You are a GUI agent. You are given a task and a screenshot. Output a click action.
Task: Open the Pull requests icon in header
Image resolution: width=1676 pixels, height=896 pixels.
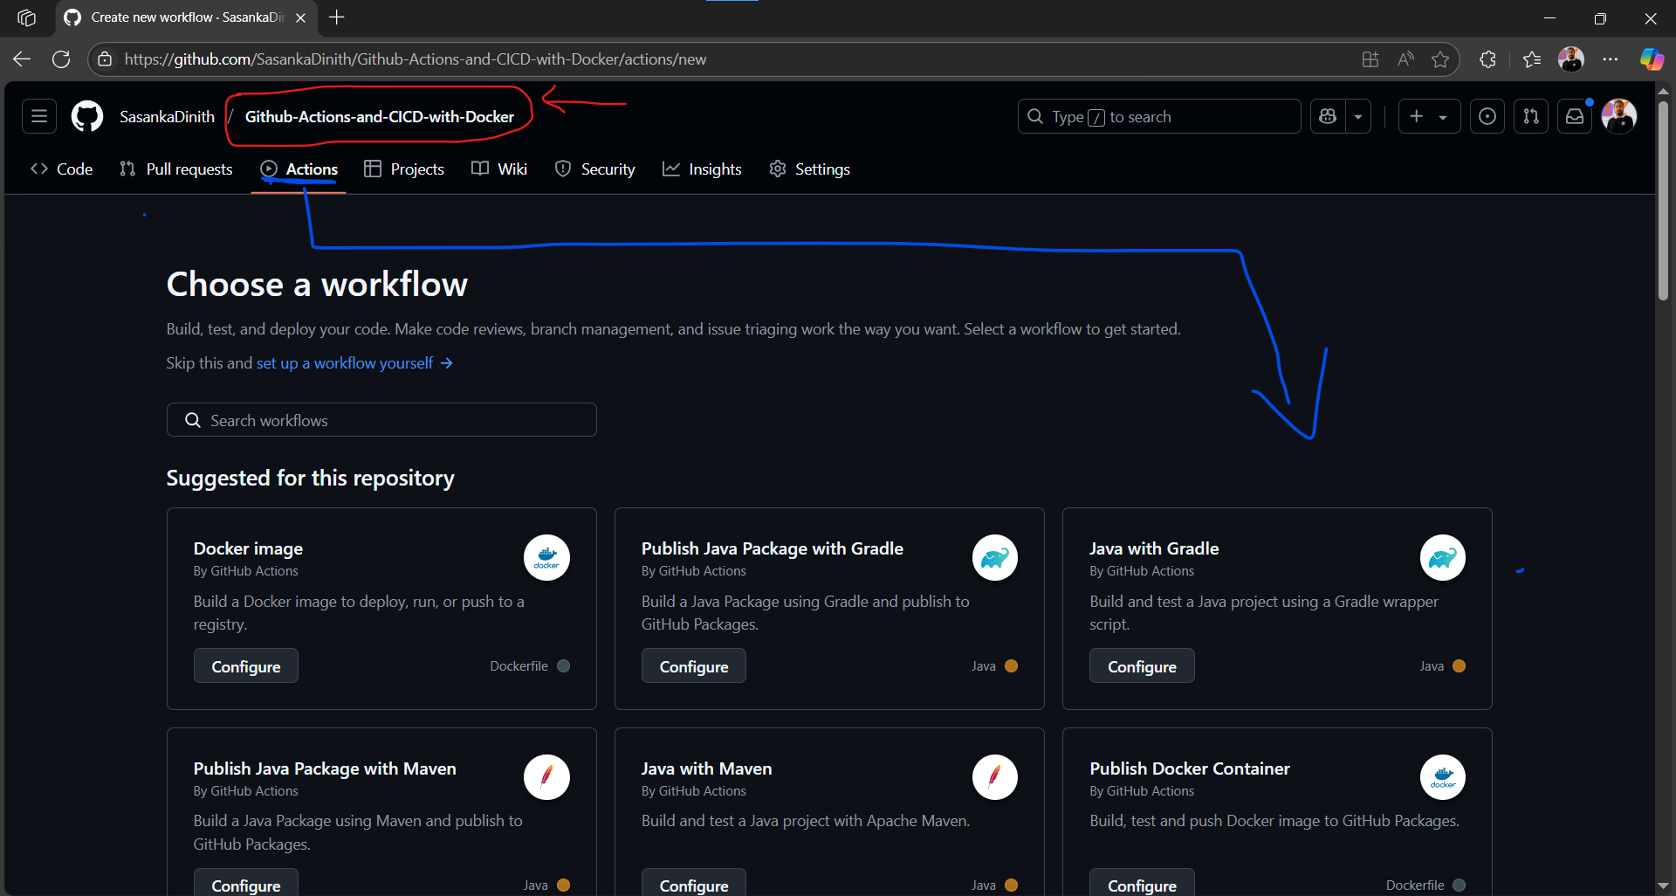tap(1531, 116)
